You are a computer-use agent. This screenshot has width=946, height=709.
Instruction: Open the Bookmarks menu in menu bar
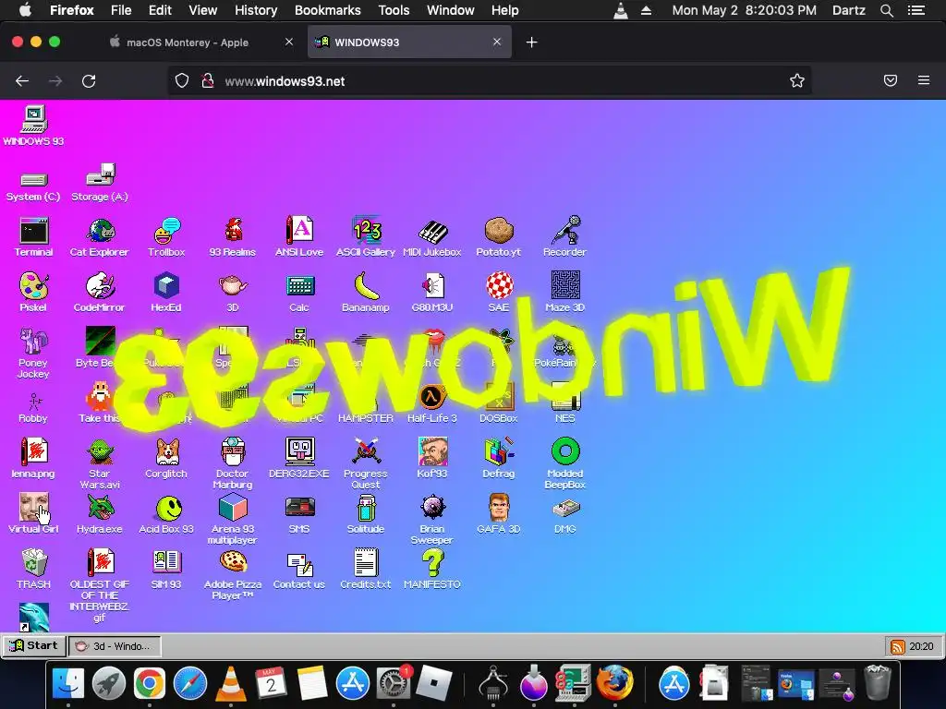[328, 10]
